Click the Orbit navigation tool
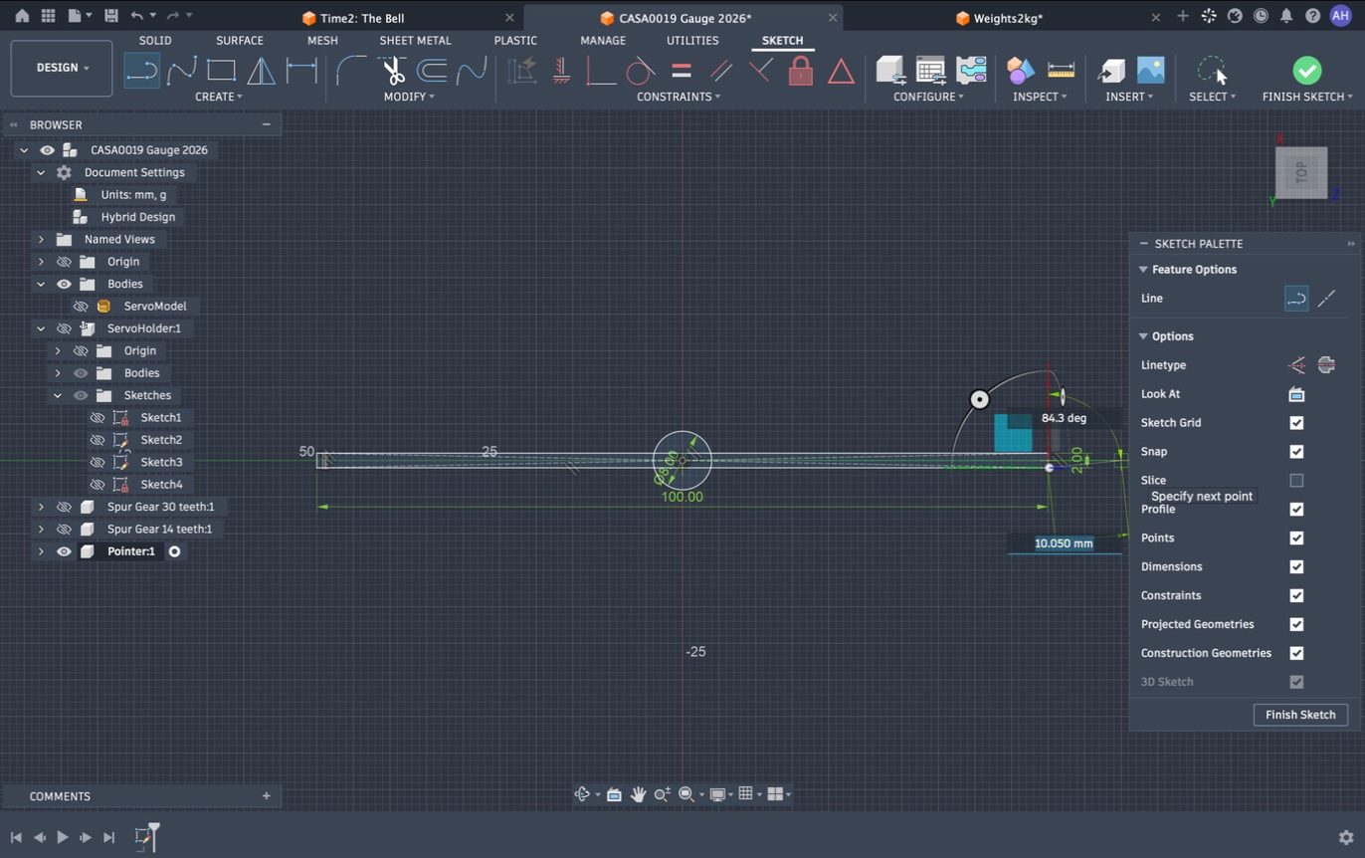1365x858 pixels. click(x=582, y=794)
